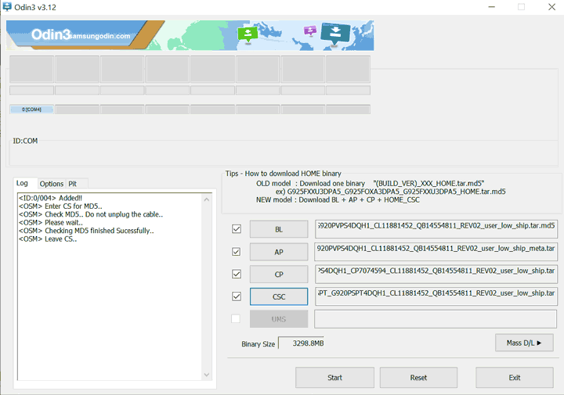Toggle the AP file checkbox
Image resolution: width=564 pixels, height=395 pixels.
(237, 252)
